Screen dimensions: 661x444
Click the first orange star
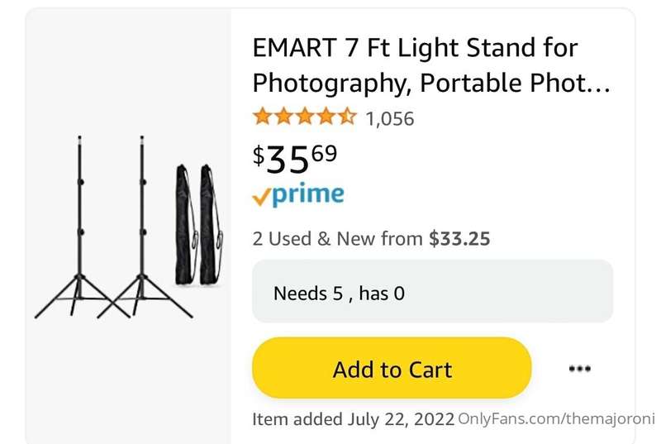[262, 117]
